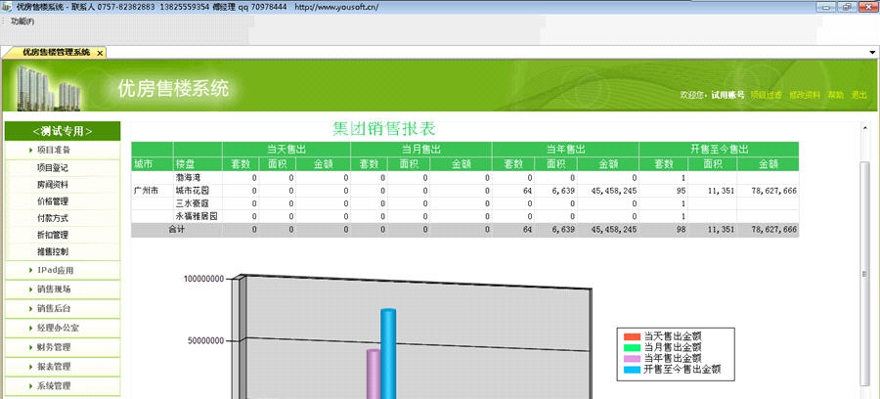Open the 功能(F) menu

[x=22, y=22]
